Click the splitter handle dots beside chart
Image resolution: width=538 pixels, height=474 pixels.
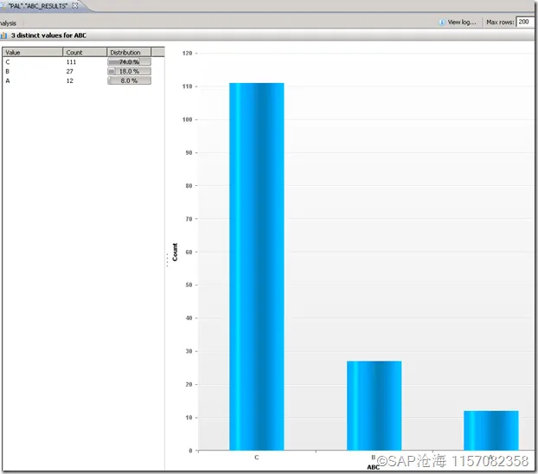(x=167, y=259)
